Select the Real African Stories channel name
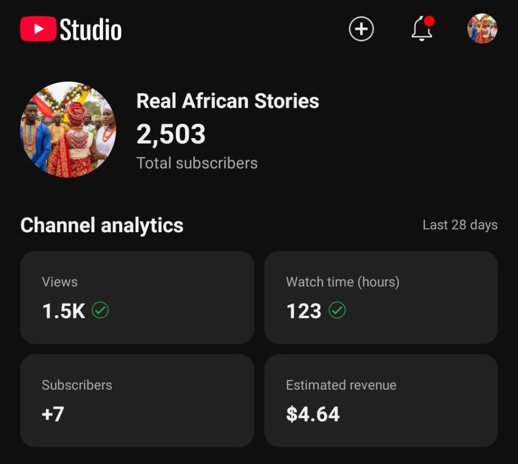This screenshot has height=464, width=518. point(228,101)
